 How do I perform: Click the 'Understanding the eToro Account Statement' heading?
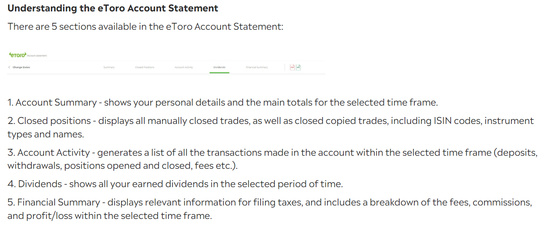tap(113, 8)
